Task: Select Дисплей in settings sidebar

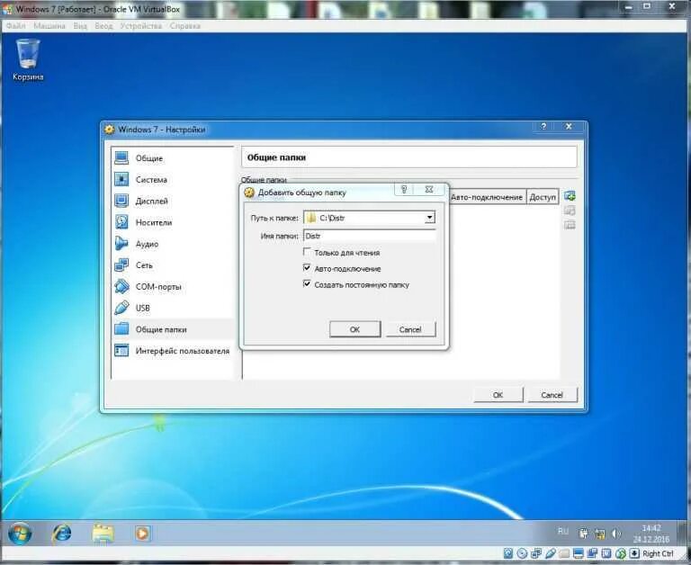Action: 173,201
